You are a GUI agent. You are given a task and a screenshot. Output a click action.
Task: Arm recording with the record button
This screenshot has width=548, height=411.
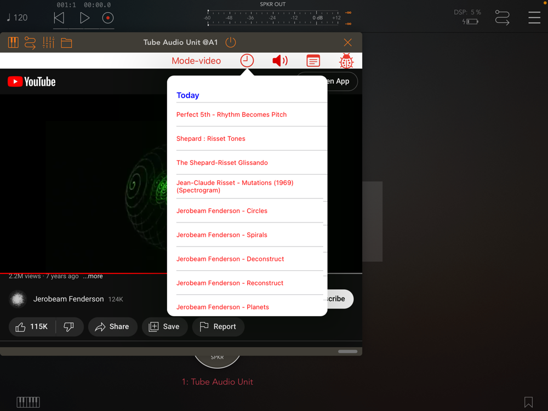click(107, 18)
